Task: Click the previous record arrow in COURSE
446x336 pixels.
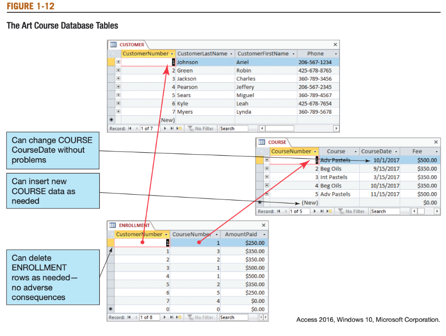Action: click(285, 212)
